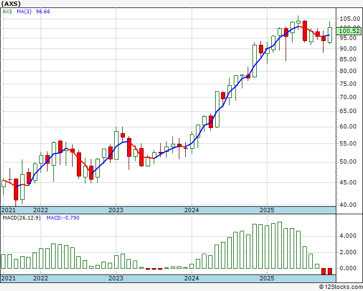Click 2022 on the price chart timeline
Image resolution: width=363 pixels, height=291 pixels.
click(x=41, y=210)
